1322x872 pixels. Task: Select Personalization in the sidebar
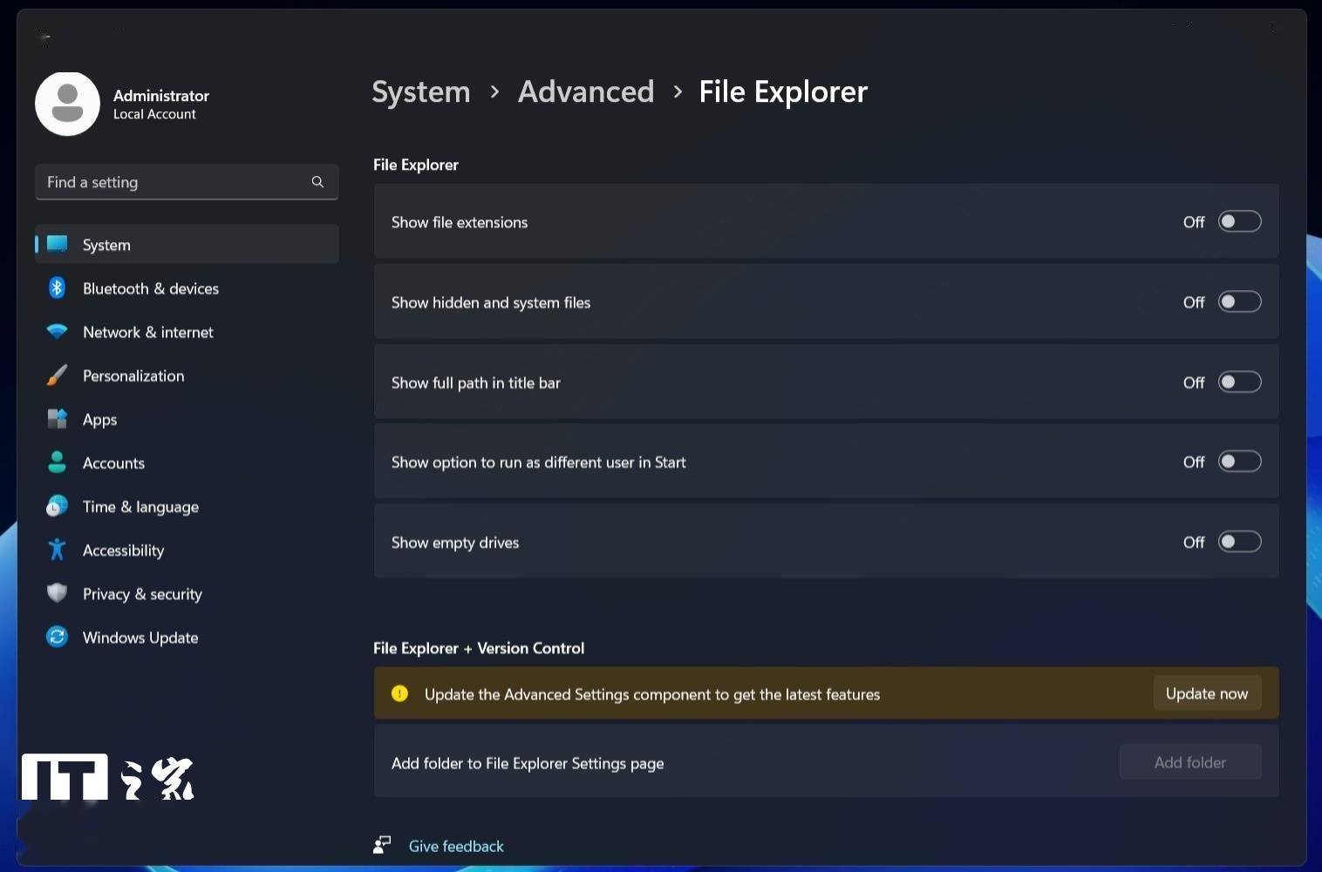coord(187,375)
